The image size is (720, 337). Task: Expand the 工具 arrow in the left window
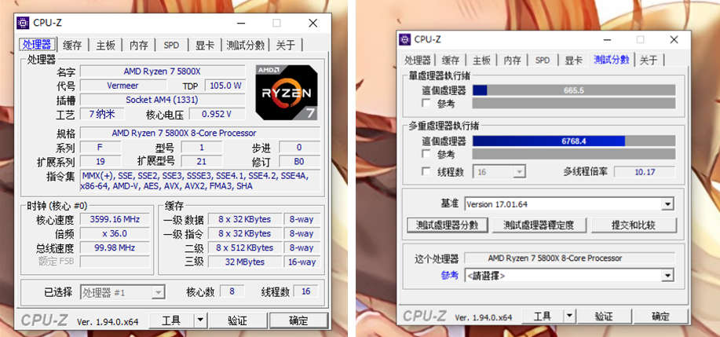(201, 321)
